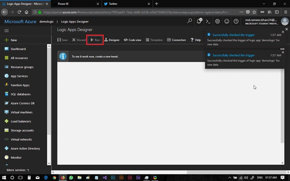Open Monitor in the sidebar
This screenshot has width=290, height=181.
coord(13,158)
